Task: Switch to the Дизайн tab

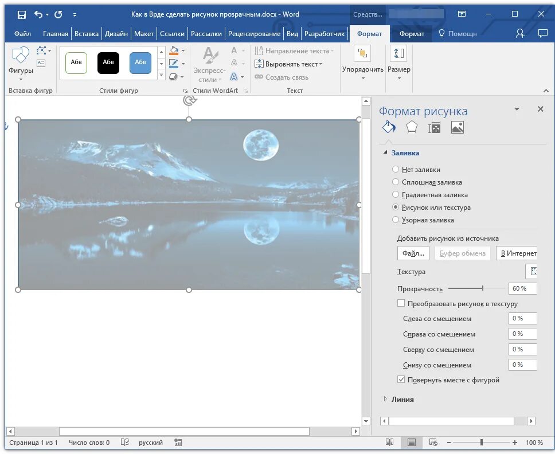Action: pos(116,34)
